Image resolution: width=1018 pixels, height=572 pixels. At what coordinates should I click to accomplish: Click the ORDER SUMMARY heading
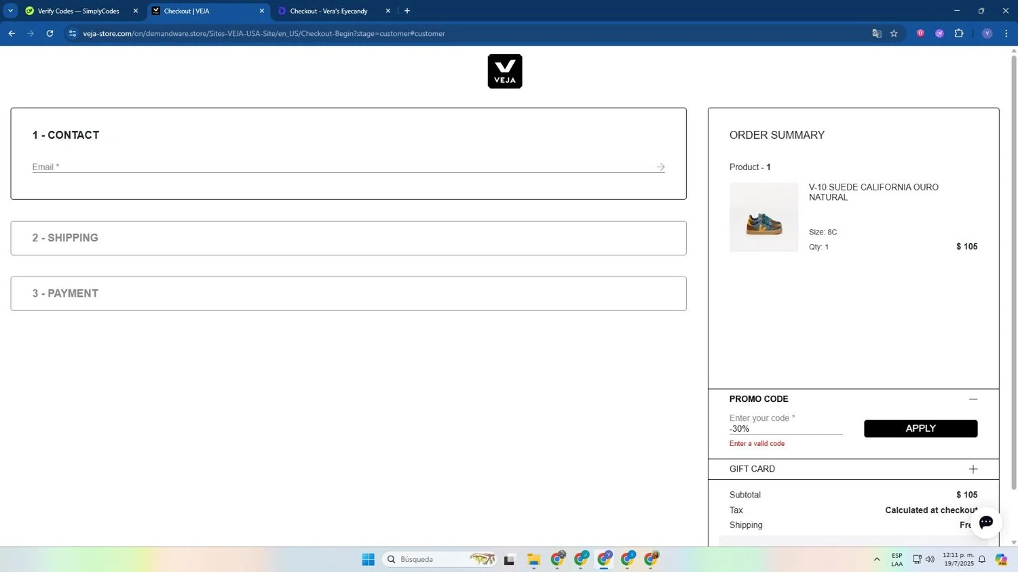(777, 135)
